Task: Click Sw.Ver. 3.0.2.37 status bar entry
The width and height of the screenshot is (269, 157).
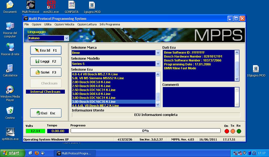Action: point(151,139)
